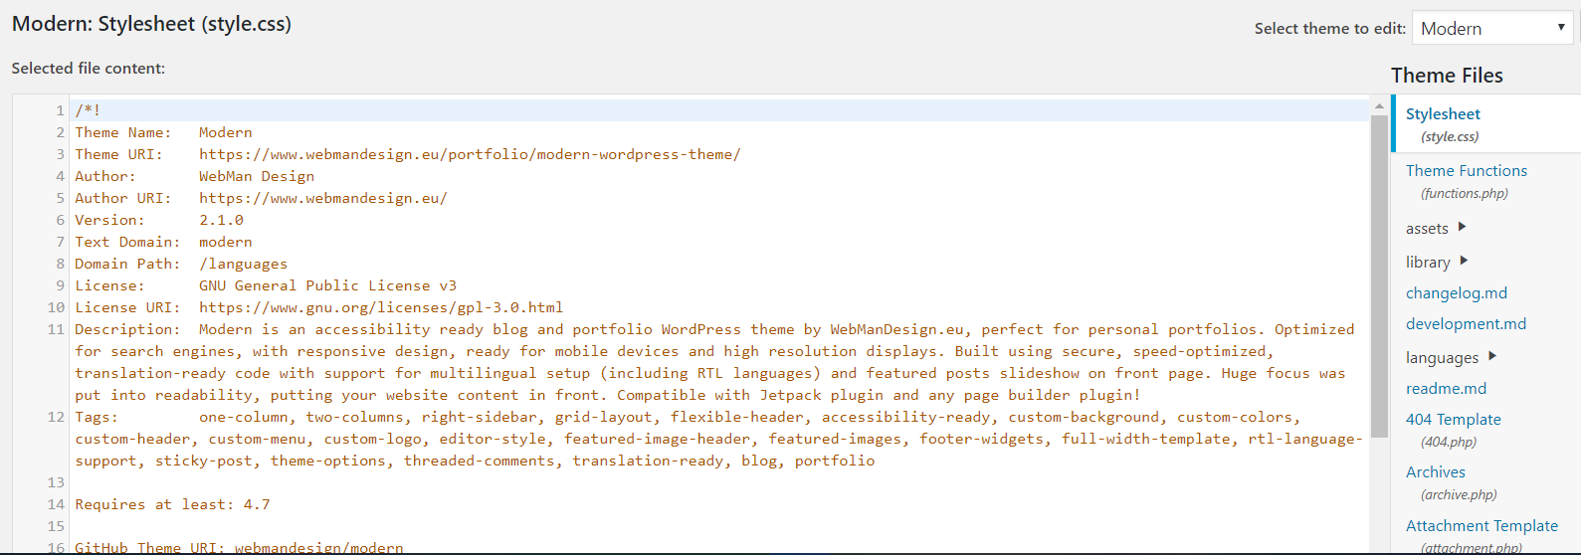Open development.md file

[x=1466, y=324]
